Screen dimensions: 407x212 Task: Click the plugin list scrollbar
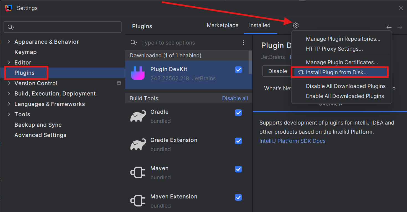pyautogui.click(x=250, y=62)
